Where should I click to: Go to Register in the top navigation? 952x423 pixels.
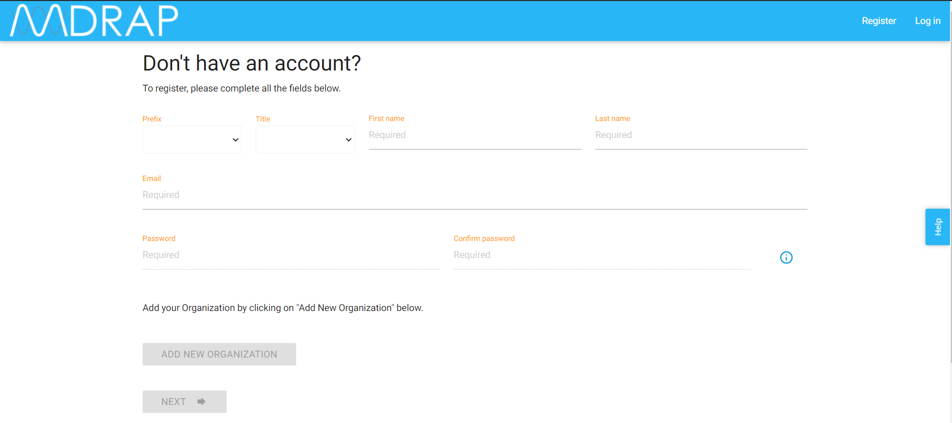tap(878, 21)
